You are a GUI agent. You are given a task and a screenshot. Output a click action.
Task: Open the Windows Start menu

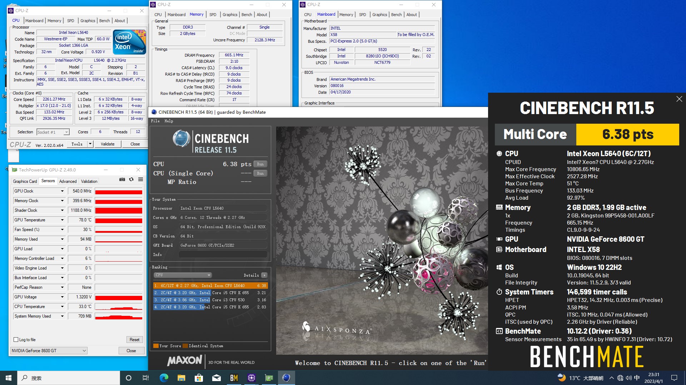coord(9,378)
